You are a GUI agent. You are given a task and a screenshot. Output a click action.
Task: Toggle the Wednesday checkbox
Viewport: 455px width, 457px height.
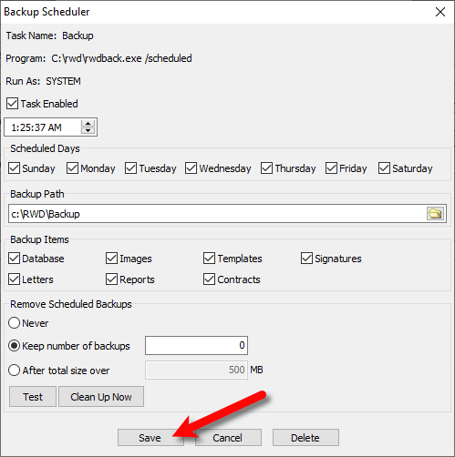click(191, 168)
